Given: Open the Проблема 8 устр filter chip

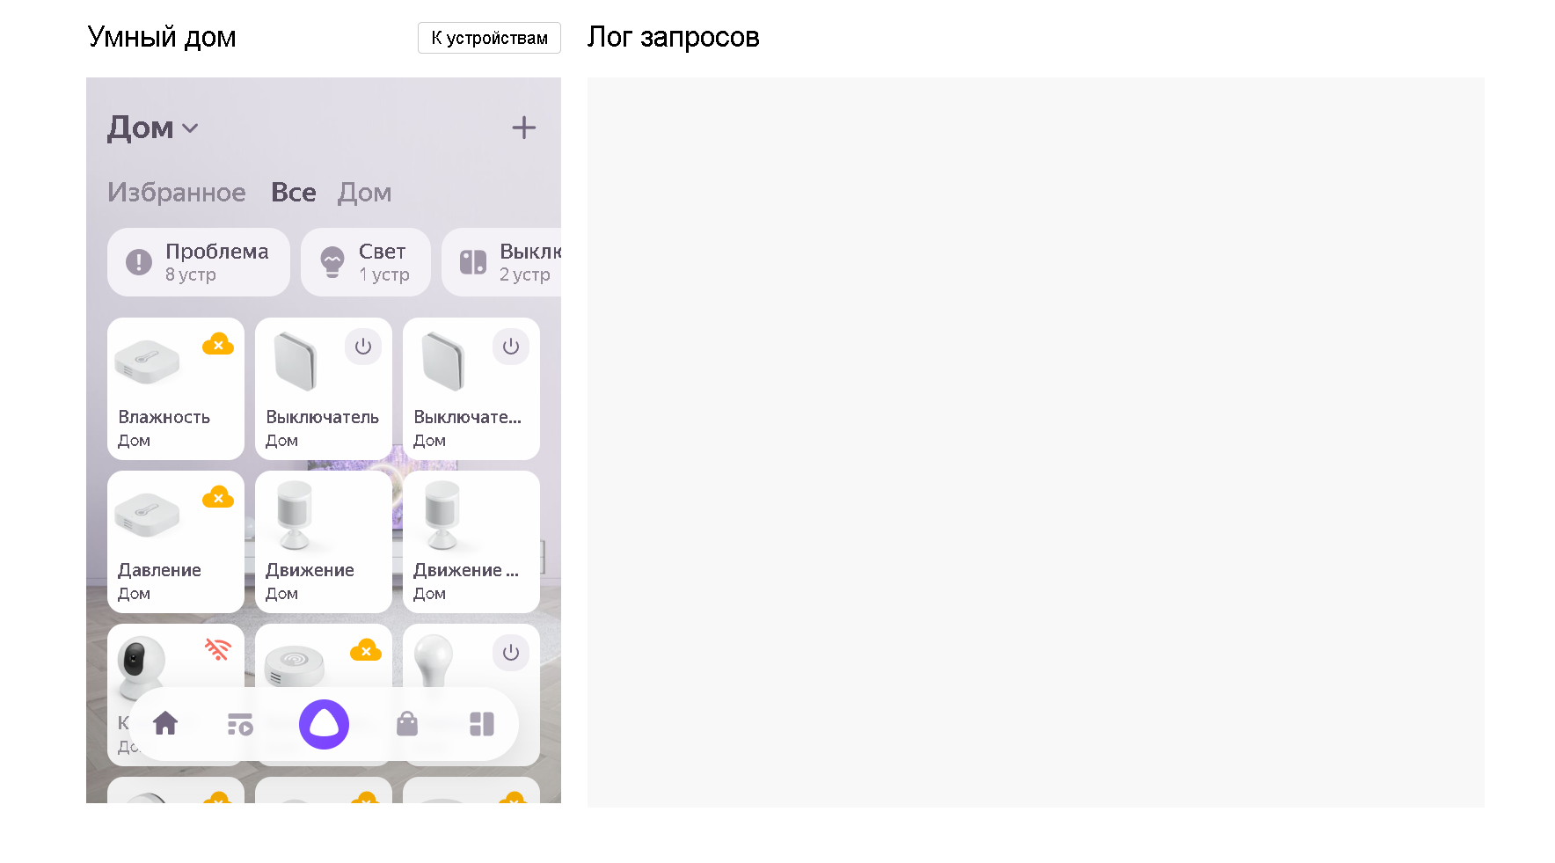Looking at the screenshot, I should pyautogui.click(x=199, y=262).
